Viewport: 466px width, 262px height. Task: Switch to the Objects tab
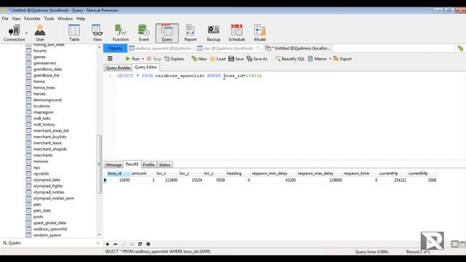(115, 48)
